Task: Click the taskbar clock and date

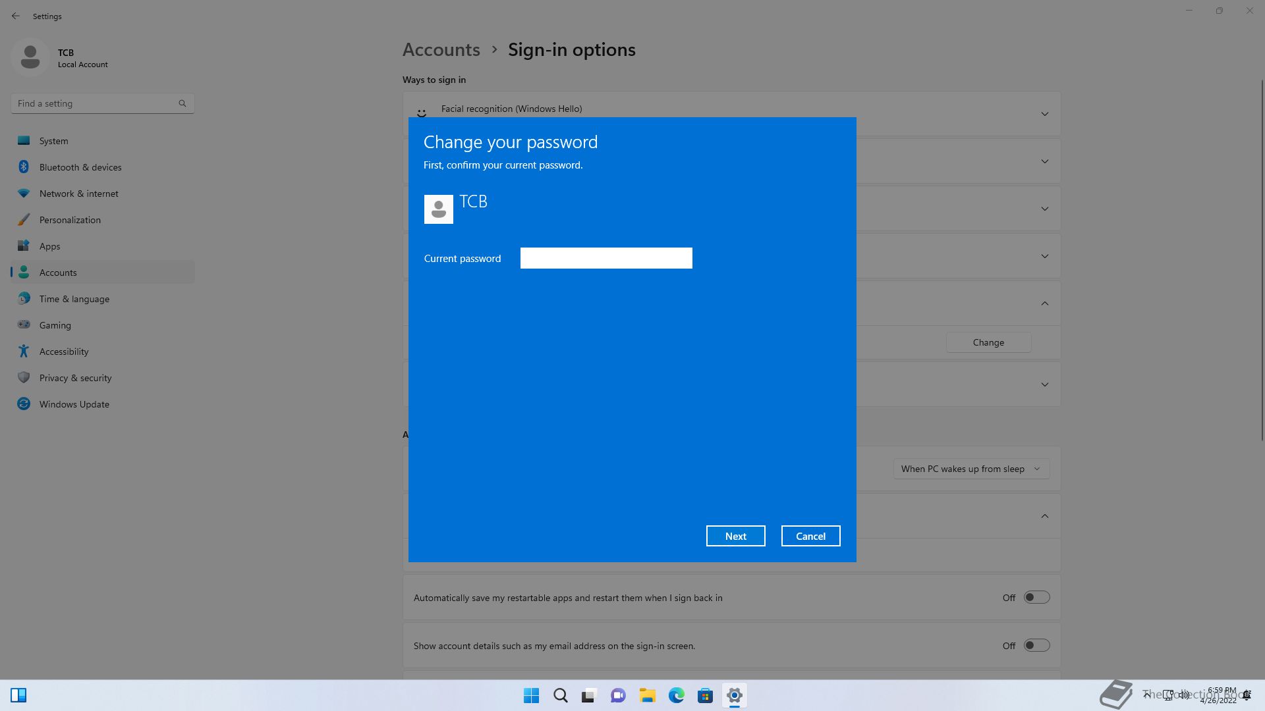Action: (1218, 695)
